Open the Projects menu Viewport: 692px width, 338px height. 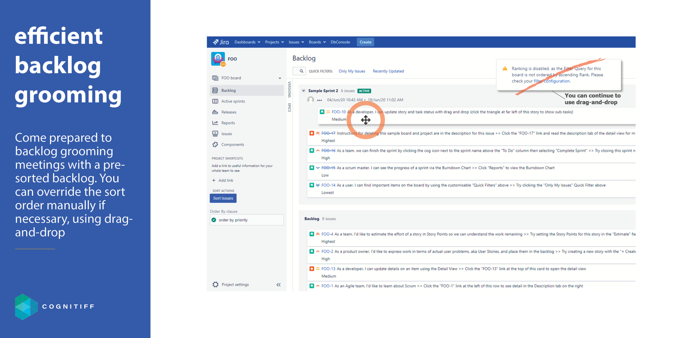[274, 42]
